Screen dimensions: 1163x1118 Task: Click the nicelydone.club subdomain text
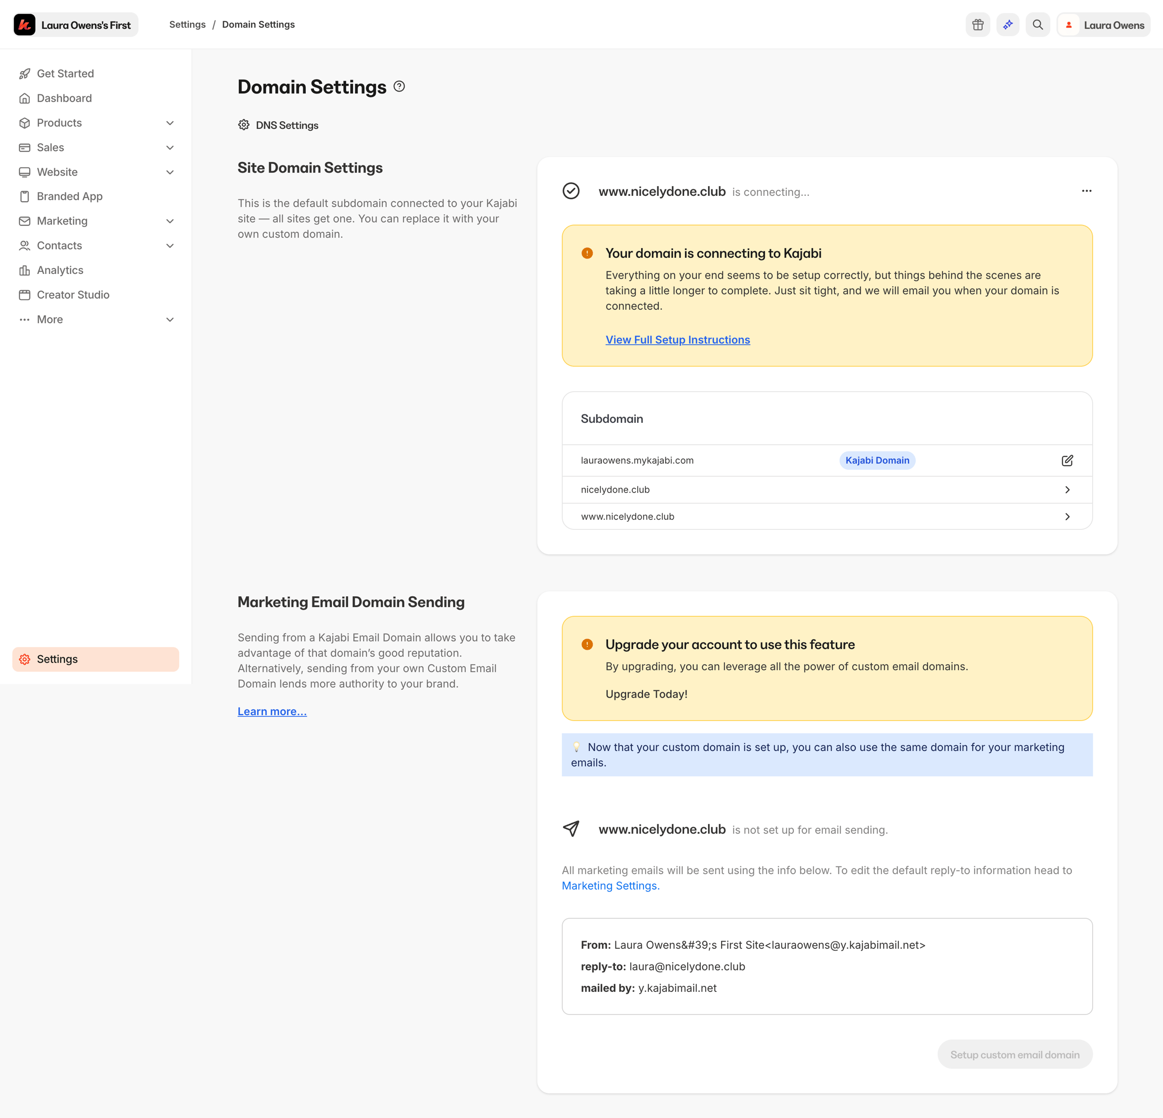615,490
